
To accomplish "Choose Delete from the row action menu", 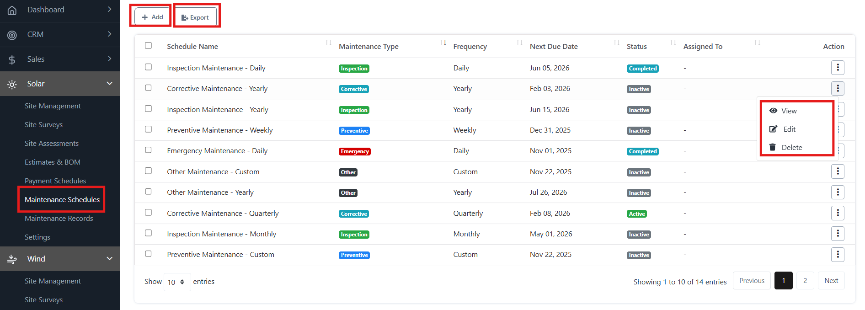I will pos(791,148).
